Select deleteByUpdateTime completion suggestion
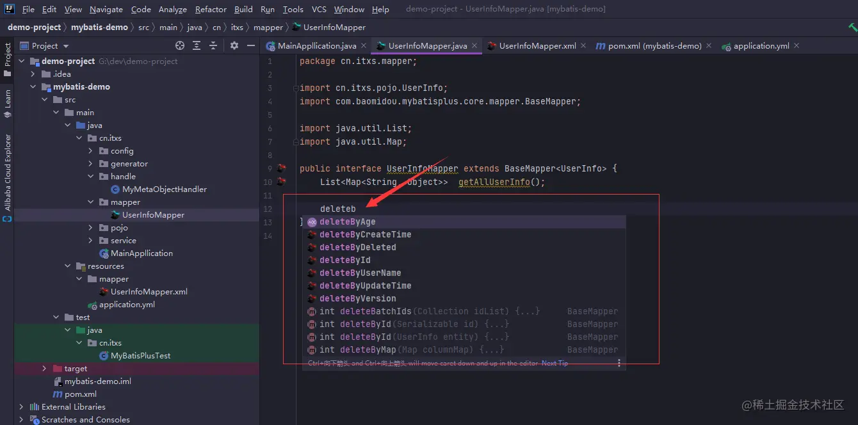Viewport: 858px width, 425px height. [464, 285]
